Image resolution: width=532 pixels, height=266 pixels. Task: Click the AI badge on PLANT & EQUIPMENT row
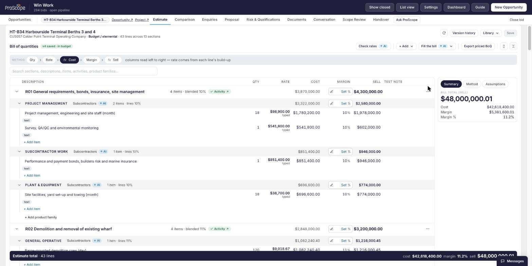(x=97, y=185)
